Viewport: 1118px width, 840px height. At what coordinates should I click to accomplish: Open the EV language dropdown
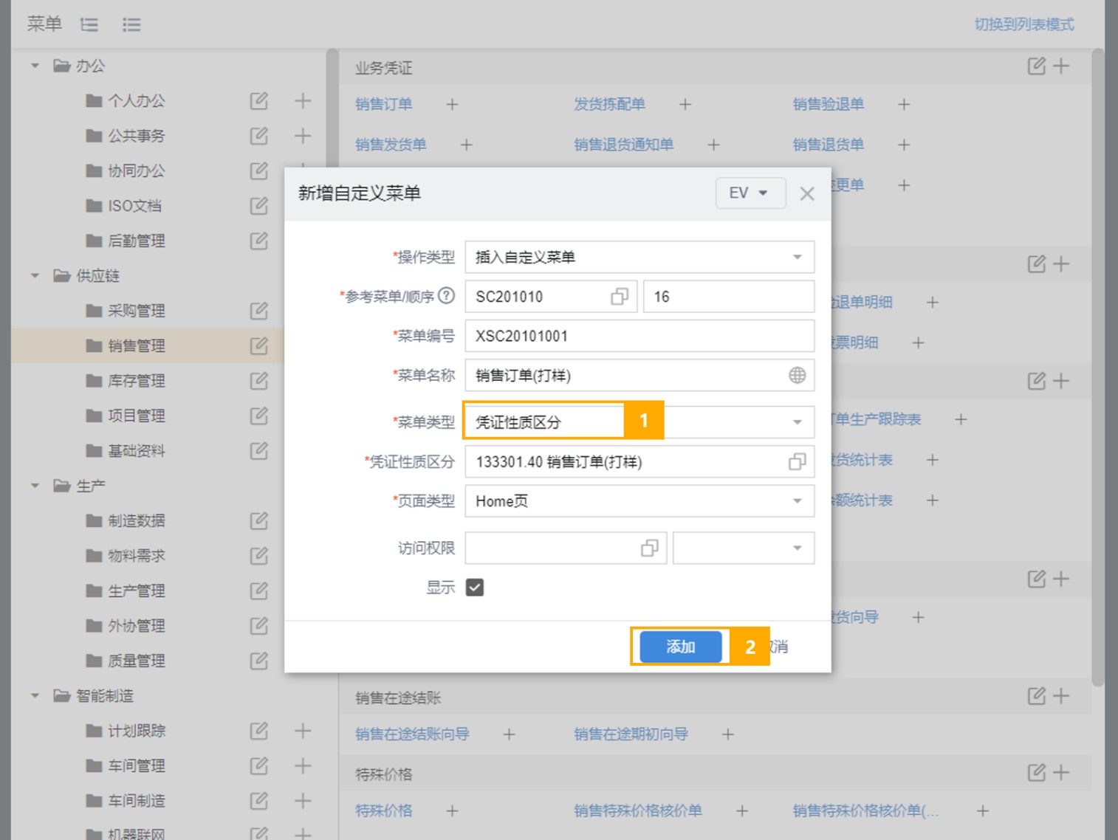point(750,193)
